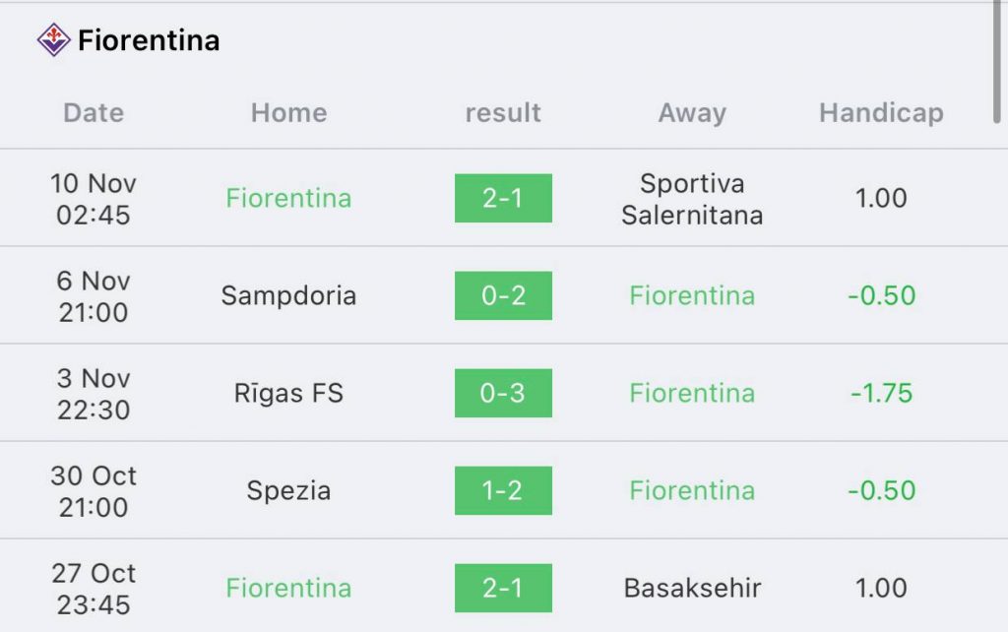The height and width of the screenshot is (632, 1008).
Task: Click the 10 Nov 02:45 match date
Action: pyautogui.click(x=94, y=199)
